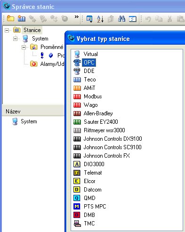The height and width of the screenshot is (232, 185).
Task: Click the DIO3000 letter A icon
Action: (77, 164)
